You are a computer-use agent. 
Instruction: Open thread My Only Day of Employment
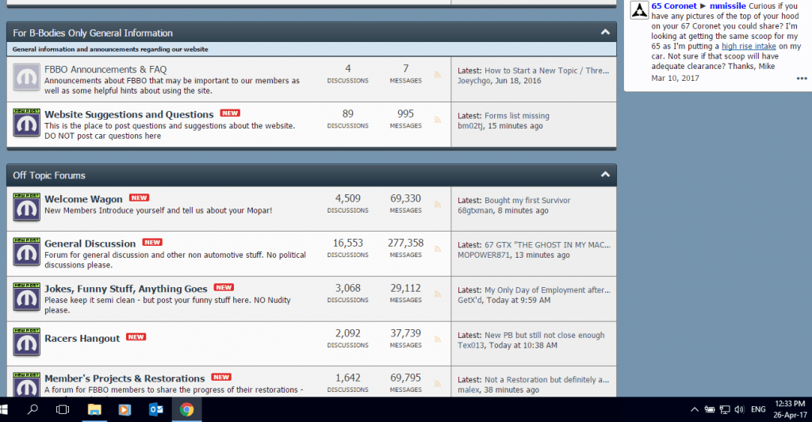pyautogui.click(x=547, y=290)
